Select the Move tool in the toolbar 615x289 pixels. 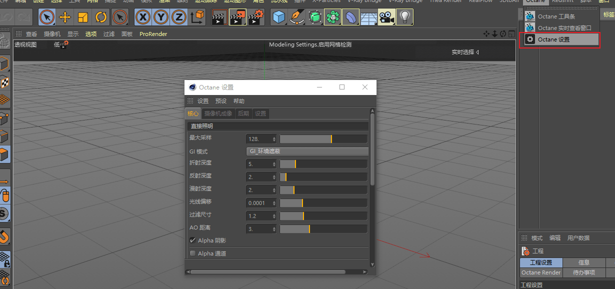pyautogui.click(x=65, y=17)
